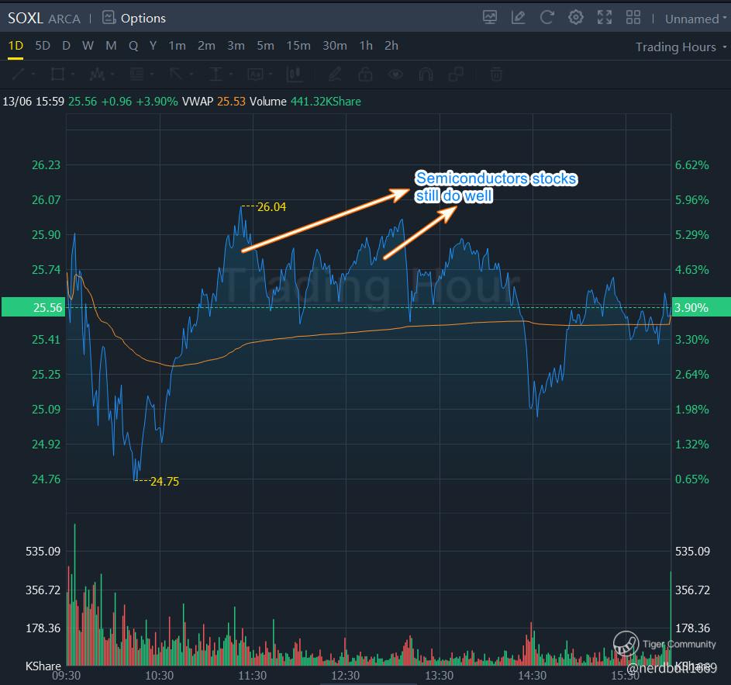Toggle drawings visibility eye icon
This screenshot has height=685, width=731.
(x=395, y=74)
